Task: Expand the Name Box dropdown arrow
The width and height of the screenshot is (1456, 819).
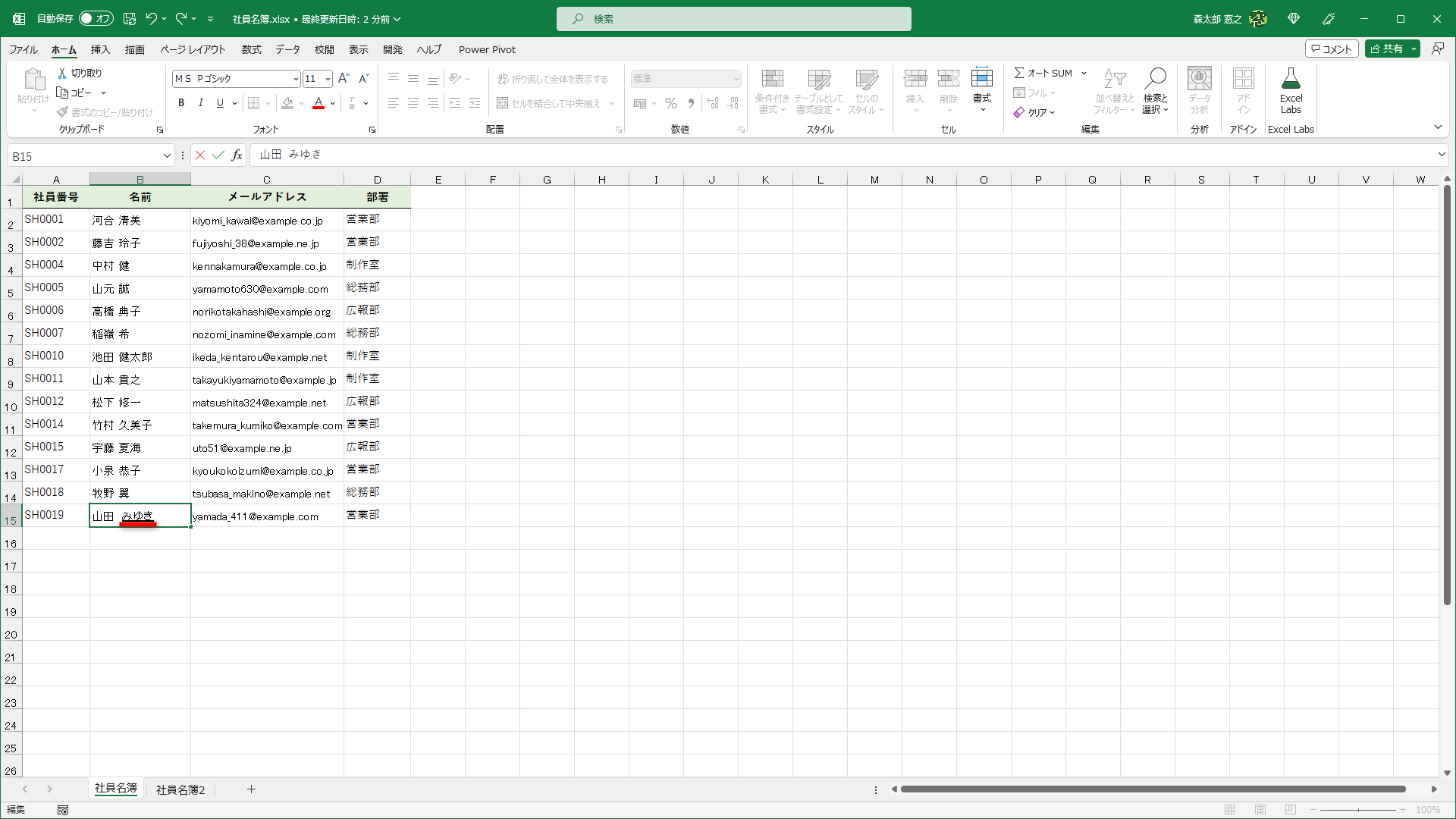Action: (167, 156)
